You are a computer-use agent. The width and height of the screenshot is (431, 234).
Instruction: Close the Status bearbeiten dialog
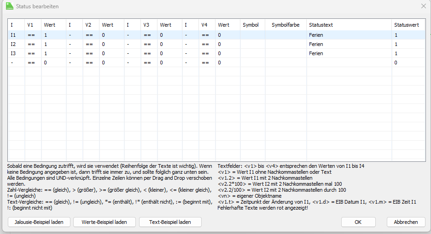[424, 6]
